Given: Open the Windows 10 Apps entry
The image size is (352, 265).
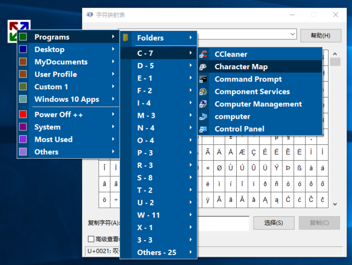Looking at the screenshot, I should coord(68,99).
